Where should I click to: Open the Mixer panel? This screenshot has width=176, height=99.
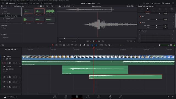click(146, 3)
